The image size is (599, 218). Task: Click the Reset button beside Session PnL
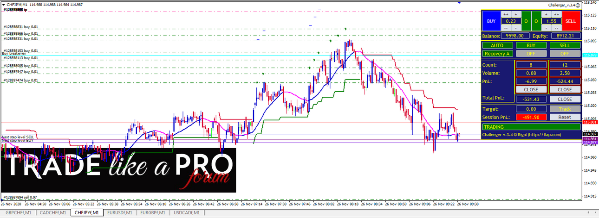pyautogui.click(x=565, y=117)
